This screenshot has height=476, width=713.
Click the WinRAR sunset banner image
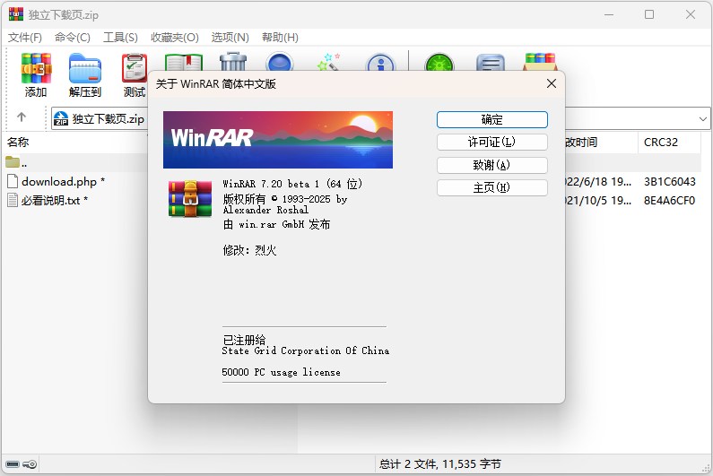coord(278,140)
